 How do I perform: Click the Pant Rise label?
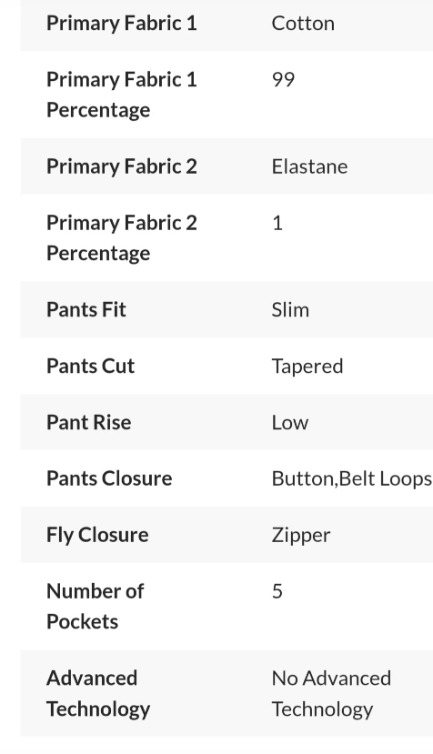pyautogui.click(x=88, y=422)
